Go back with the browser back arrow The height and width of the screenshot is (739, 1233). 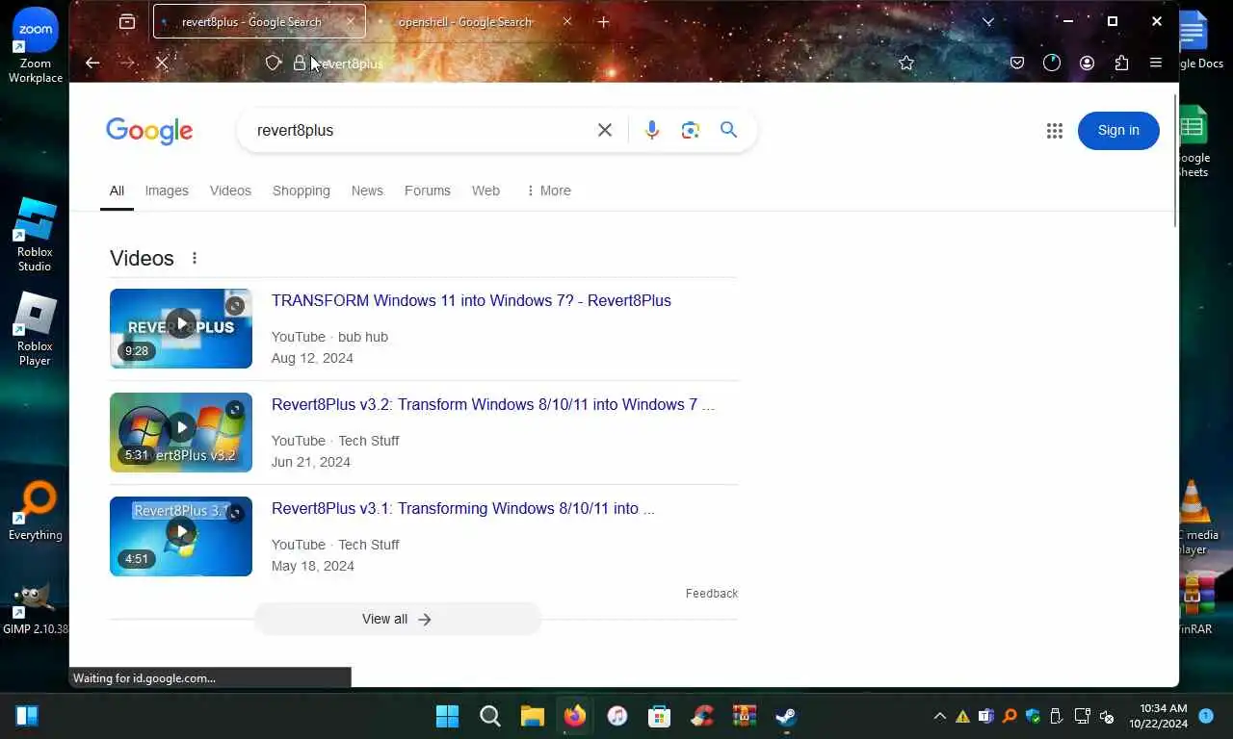[x=92, y=63]
